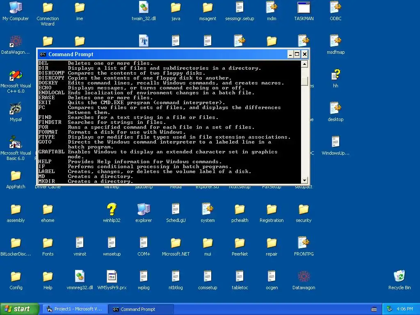This screenshot has height=315, width=420.
Task: Select the system file icon
Action: coord(208,210)
